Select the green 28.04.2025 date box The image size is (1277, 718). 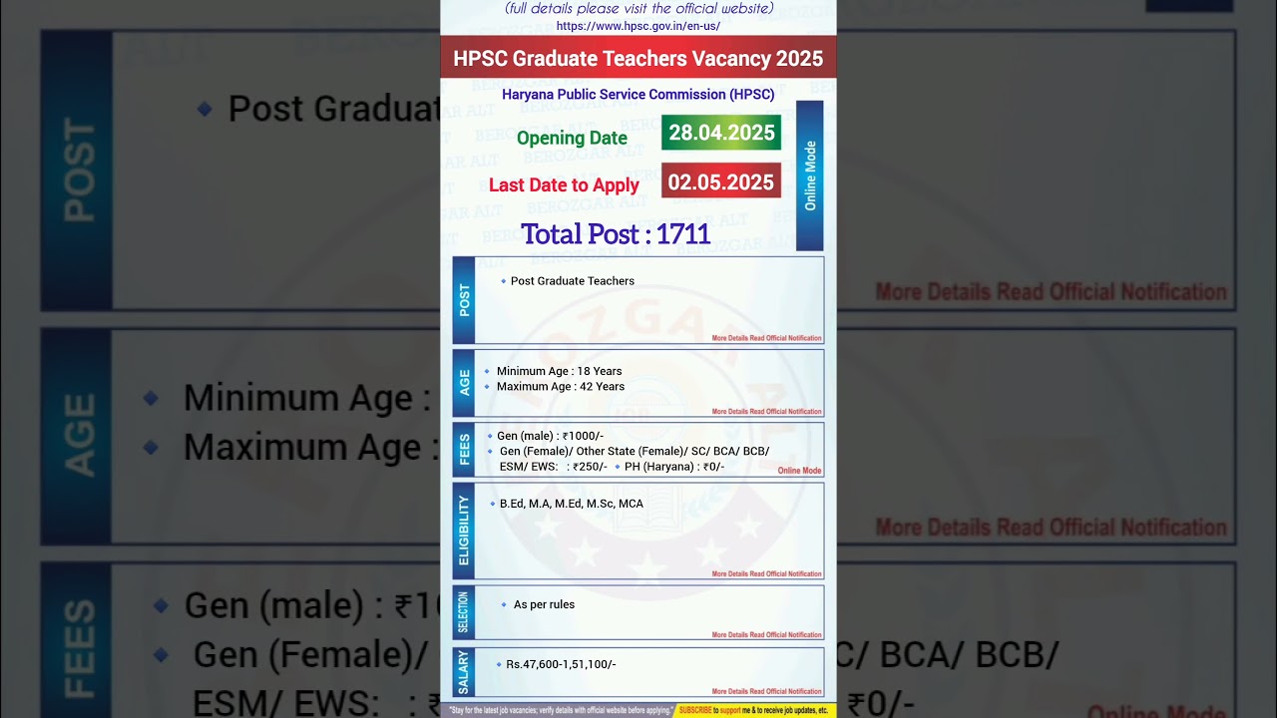[721, 133]
